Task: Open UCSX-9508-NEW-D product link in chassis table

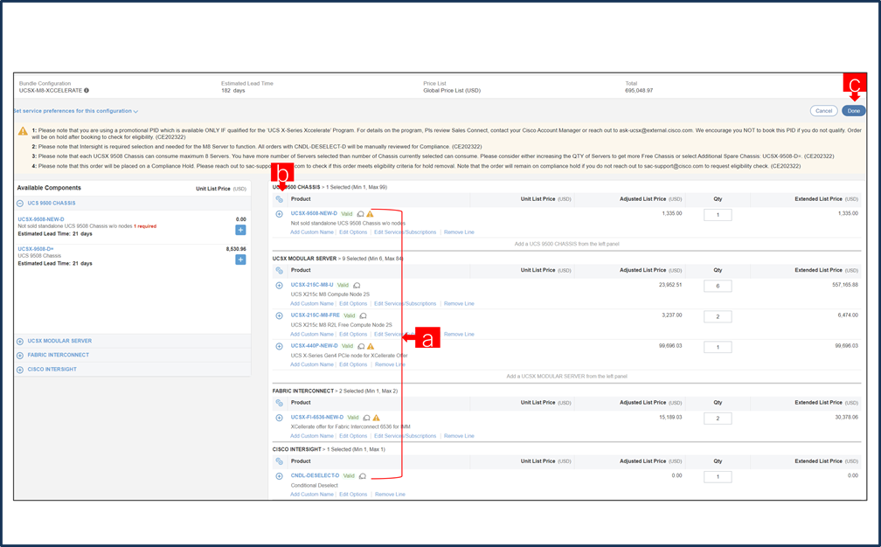Action: 314,213
